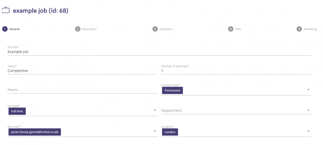Click the Jamie Denny recruiter chip
Viewport: 323px width, 145px height.
[x=35, y=132]
